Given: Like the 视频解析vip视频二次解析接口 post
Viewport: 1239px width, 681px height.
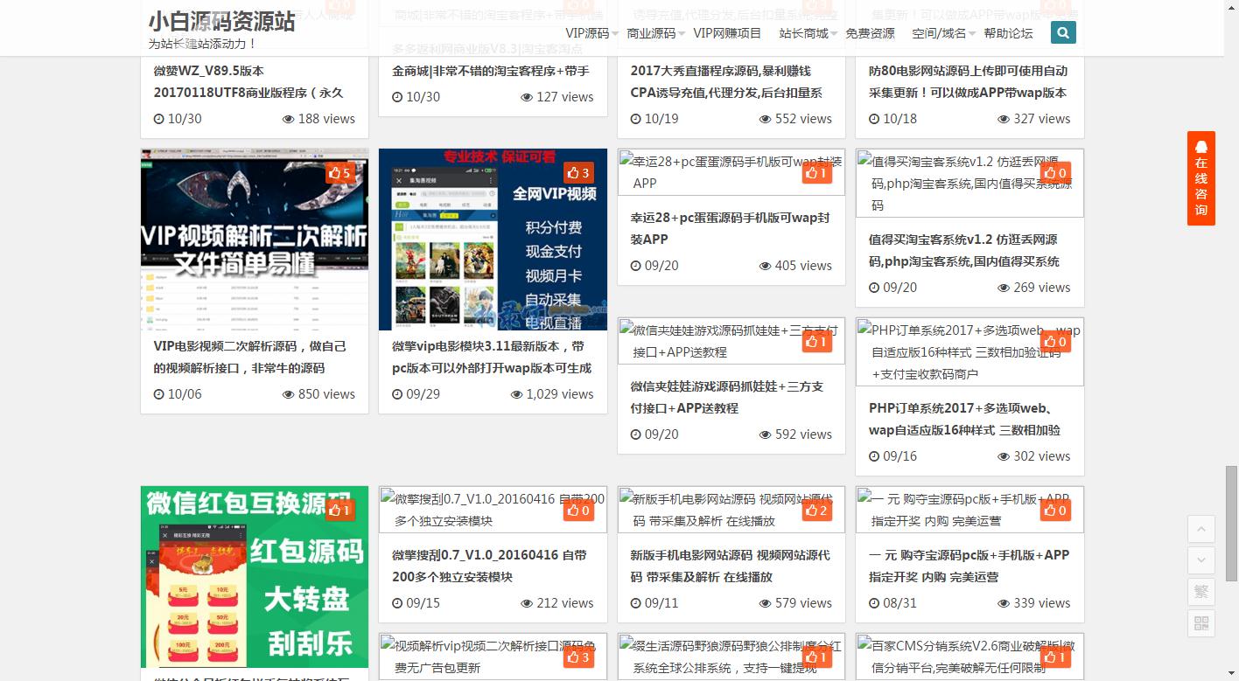Looking at the screenshot, I should coord(577,657).
